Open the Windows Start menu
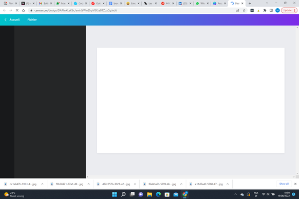The height and width of the screenshot is (199, 299). pos(115,194)
